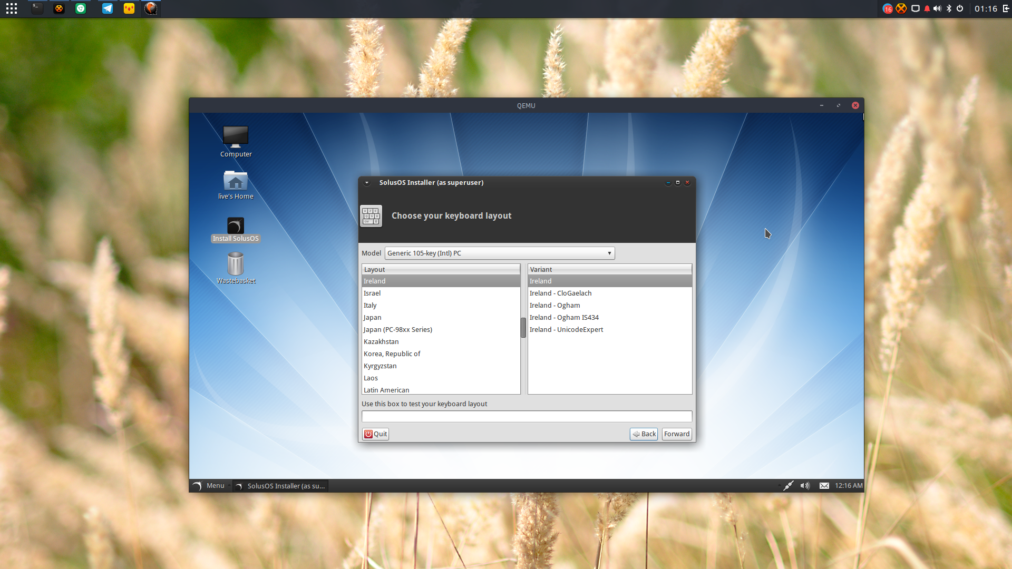Select the Computer desktop icon
The width and height of the screenshot is (1012, 569).
(236, 142)
